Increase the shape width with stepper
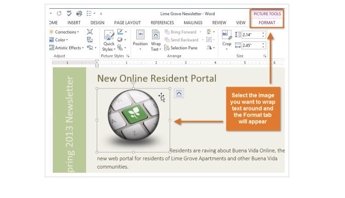The width and height of the screenshot is (345, 198). 263,43
